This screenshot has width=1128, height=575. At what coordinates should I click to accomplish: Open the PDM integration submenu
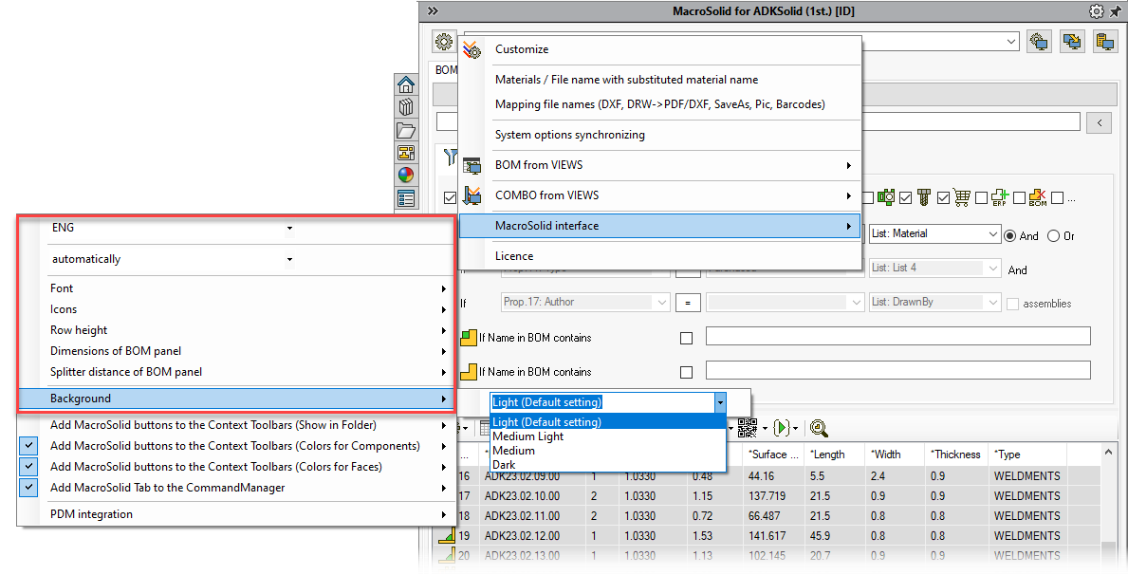[236, 514]
